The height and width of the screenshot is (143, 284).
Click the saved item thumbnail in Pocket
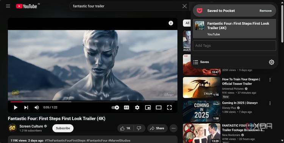click(200, 25)
